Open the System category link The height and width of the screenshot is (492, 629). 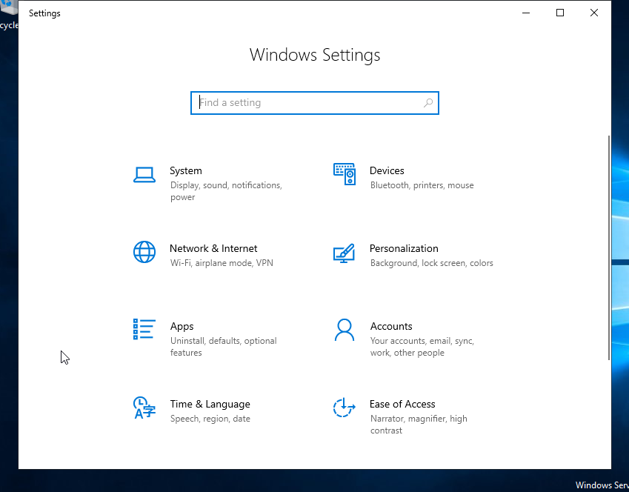pyautogui.click(x=186, y=170)
